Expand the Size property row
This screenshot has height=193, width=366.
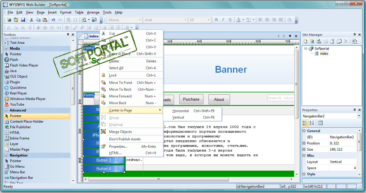click(304, 149)
